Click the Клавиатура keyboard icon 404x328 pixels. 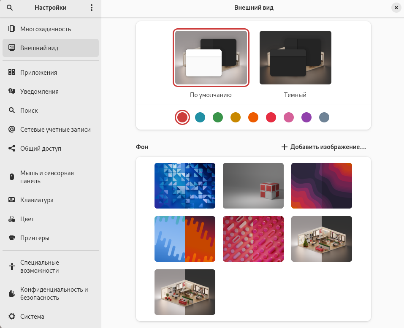click(12, 200)
